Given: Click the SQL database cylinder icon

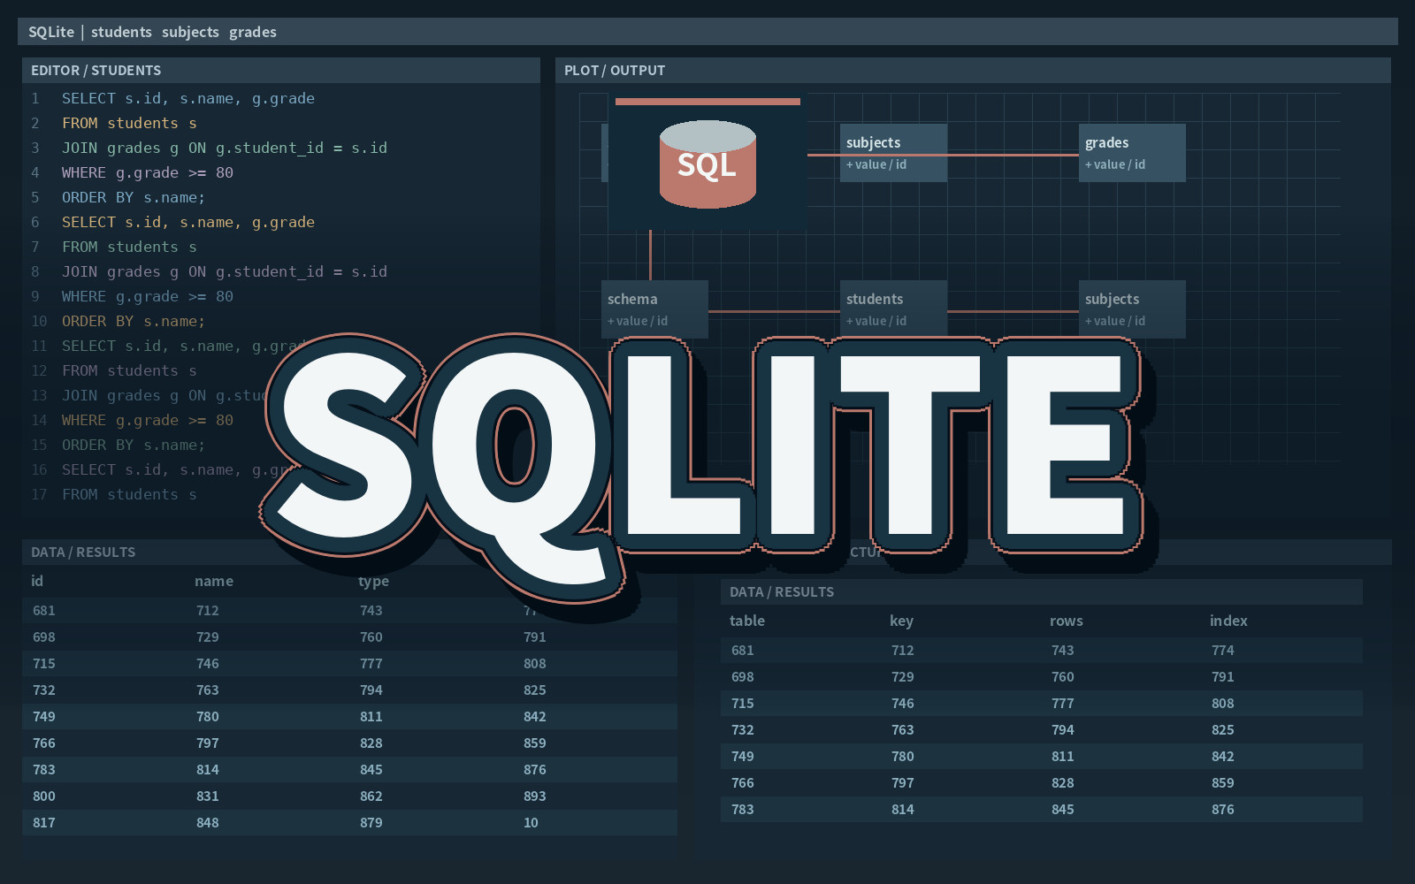Looking at the screenshot, I should point(707,164).
